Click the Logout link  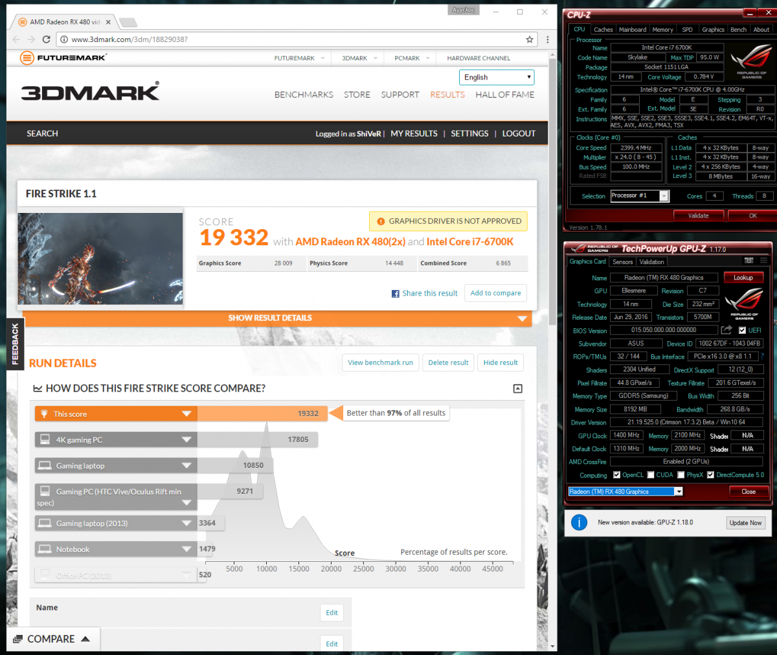pyautogui.click(x=519, y=133)
